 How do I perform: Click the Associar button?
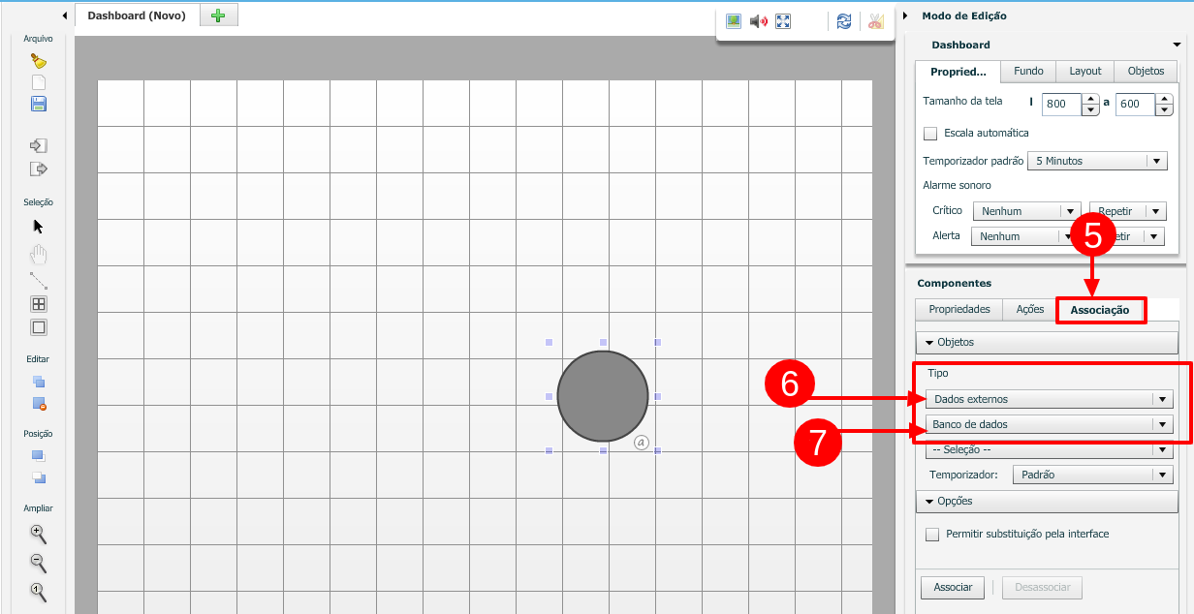953,588
